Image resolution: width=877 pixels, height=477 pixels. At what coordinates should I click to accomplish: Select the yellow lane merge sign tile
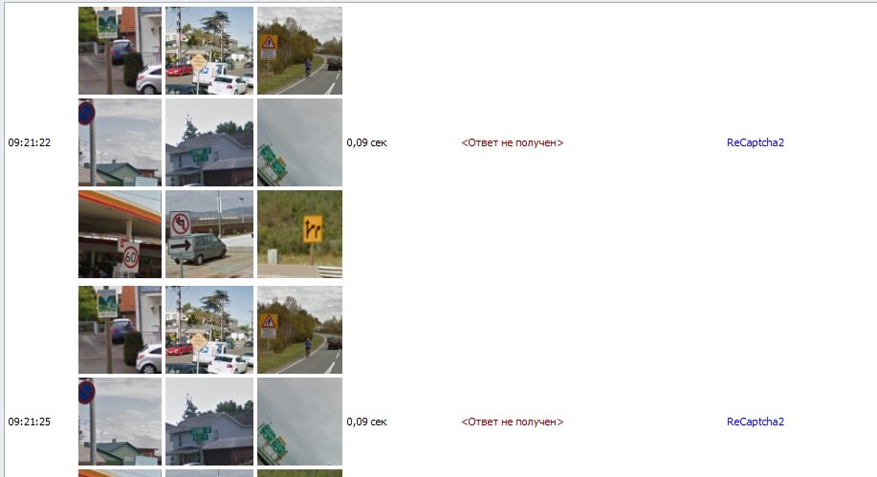(x=299, y=234)
